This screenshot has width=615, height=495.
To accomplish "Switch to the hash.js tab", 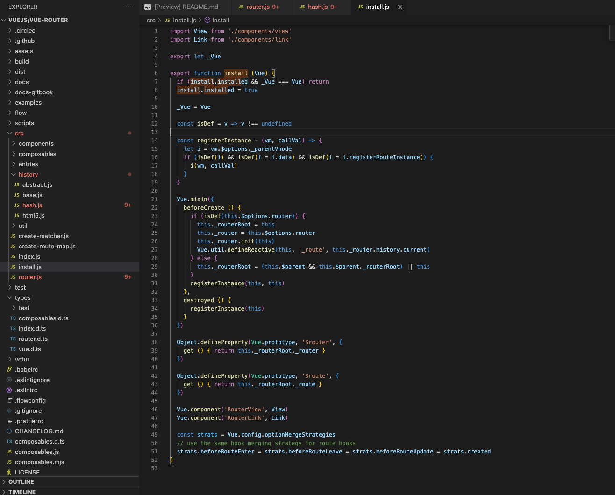I will [322, 7].
